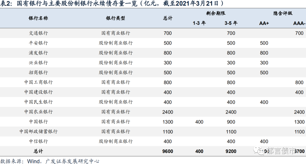Click the AA+ value 800 for 浦发银行
306x164 pixels.
[264, 53]
